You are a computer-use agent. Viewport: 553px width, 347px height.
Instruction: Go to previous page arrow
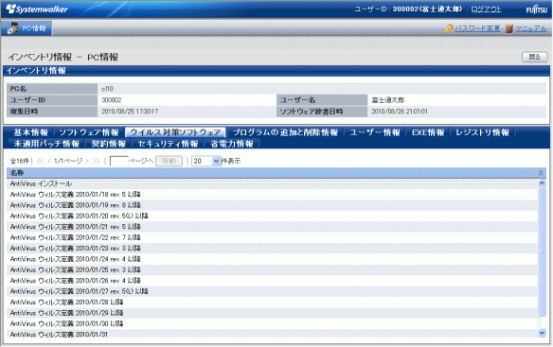pos(49,161)
